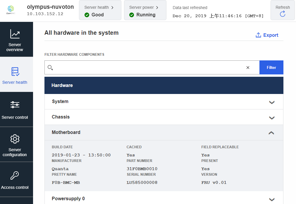Click the Server control sliders icon
This screenshot has width=296, height=204.
(15, 105)
